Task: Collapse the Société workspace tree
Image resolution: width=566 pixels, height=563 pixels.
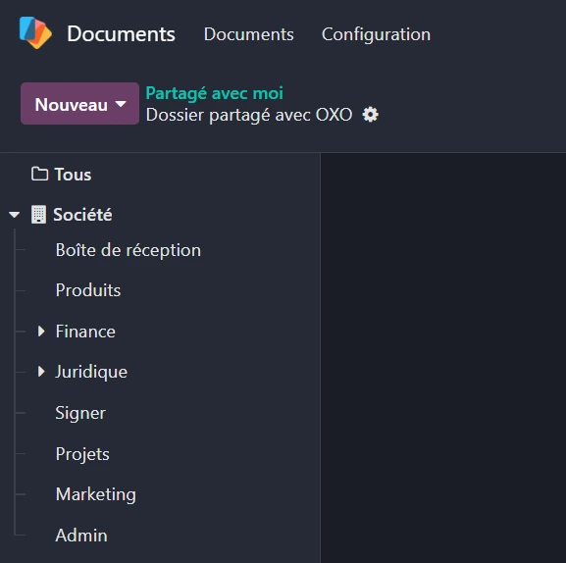Action: pos(15,215)
